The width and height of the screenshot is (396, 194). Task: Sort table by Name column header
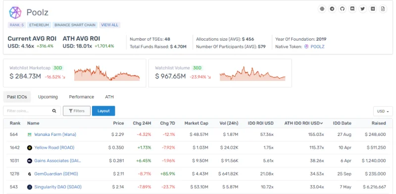pos(33,123)
